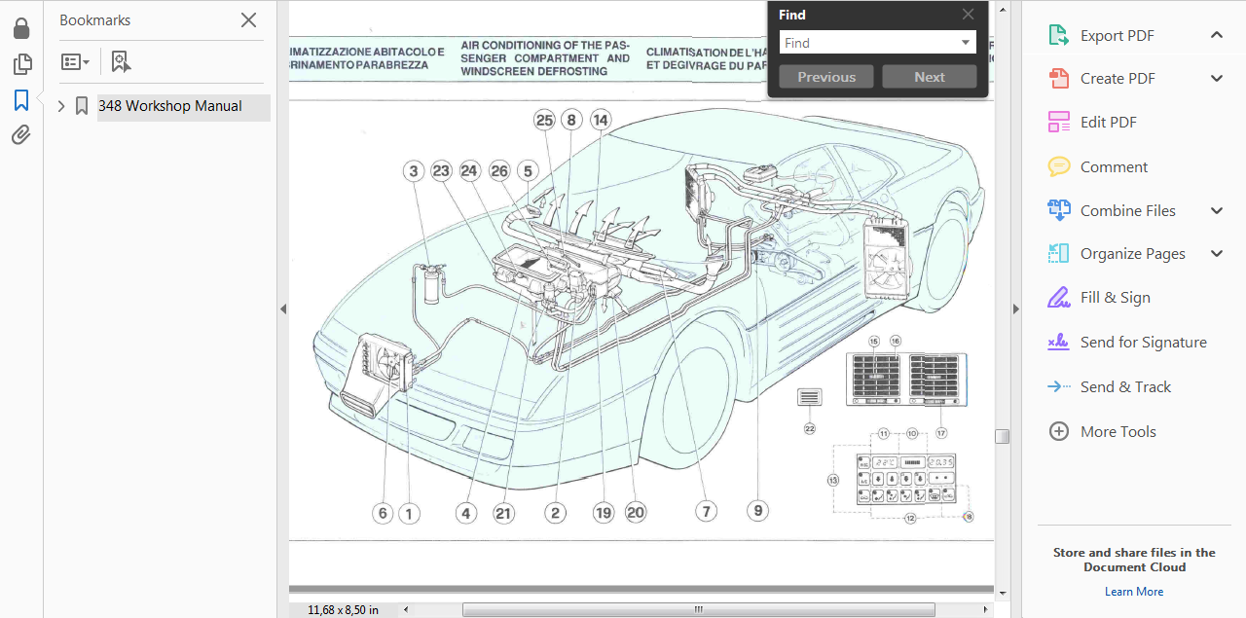Close the Bookmarks panel
The image size is (1246, 618).
[248, 19]
